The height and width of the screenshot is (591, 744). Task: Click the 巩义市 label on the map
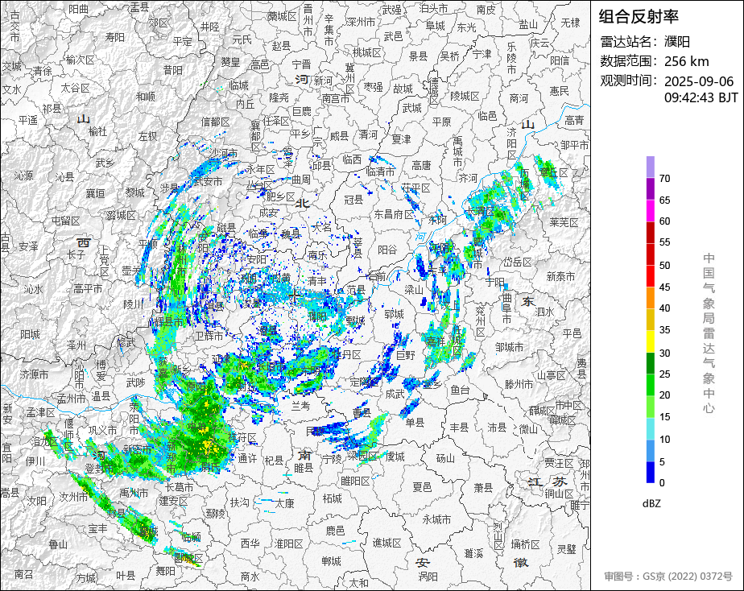click(102, 430)
